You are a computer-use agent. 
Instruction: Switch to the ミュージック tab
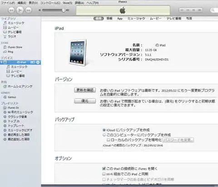pyautogui.click(x=136, y=18)
